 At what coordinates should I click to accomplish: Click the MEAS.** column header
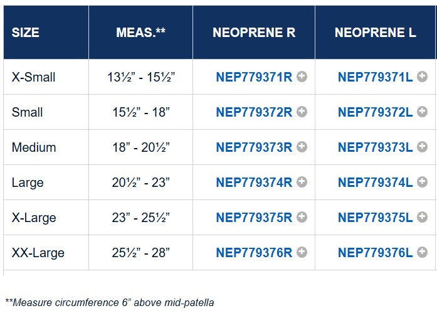140,33
